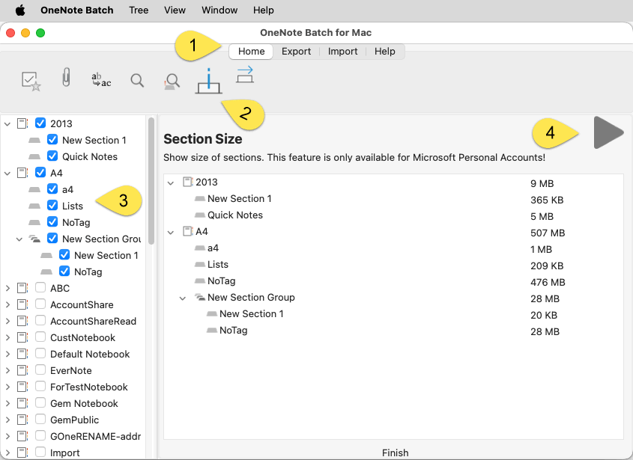Click the magnifier with red exclamation icon
The image size is (633, 460).
[x=172, y=81]
